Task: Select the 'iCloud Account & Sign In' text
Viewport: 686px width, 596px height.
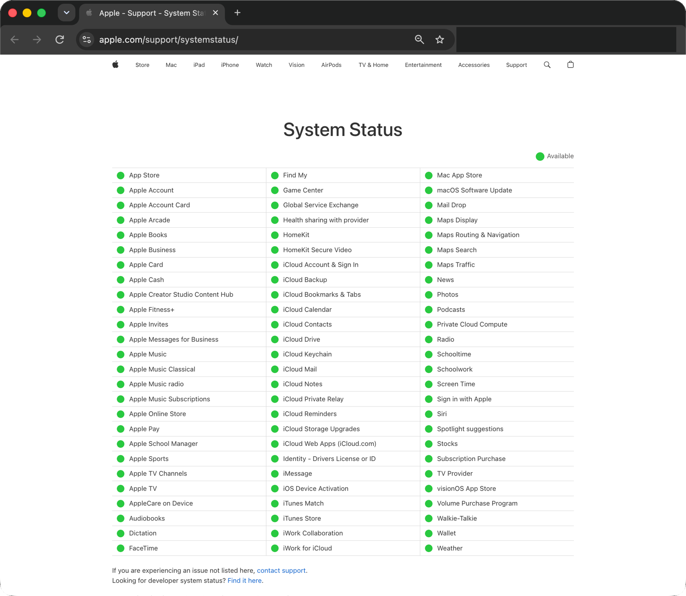Action: click(321, 265)
